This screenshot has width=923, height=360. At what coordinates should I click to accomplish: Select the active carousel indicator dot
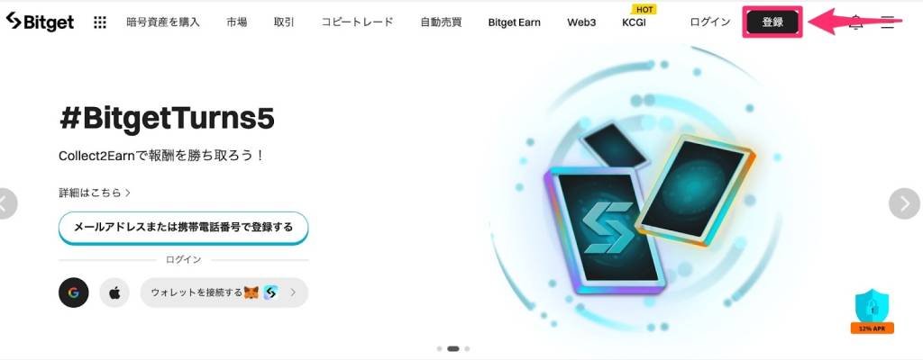pyautogui.click(x=453, y=349)
